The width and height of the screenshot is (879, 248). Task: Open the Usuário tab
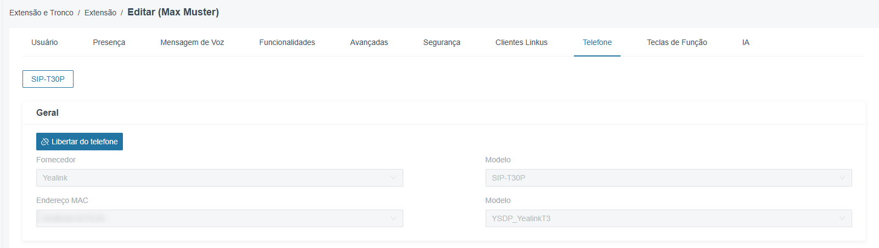click(x=44, y=42)
